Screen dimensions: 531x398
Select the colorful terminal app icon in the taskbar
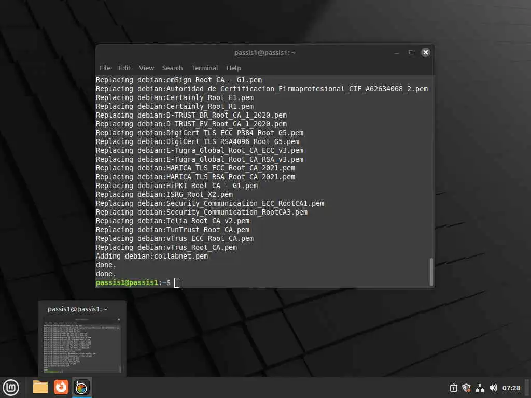point(81,388)
